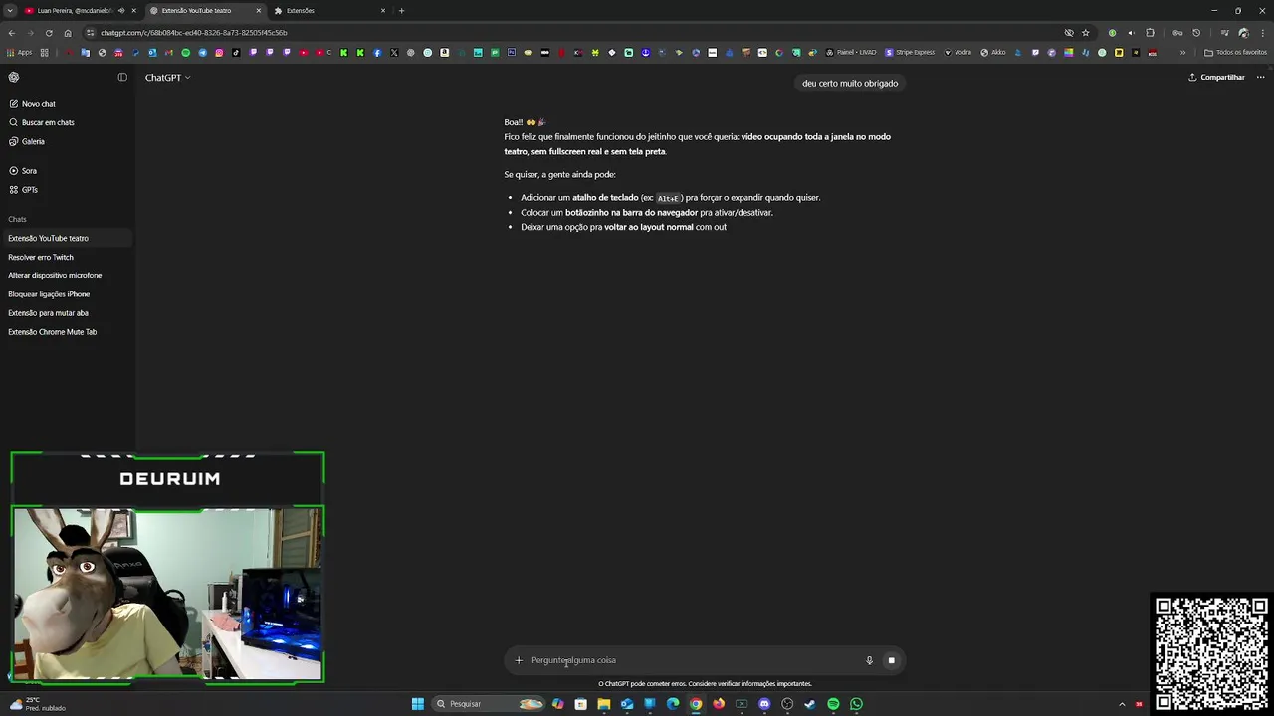Stop the response with the stop button

(891, 660)
